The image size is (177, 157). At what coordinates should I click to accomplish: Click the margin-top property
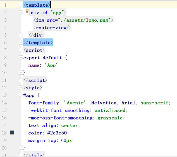point(42,141)
